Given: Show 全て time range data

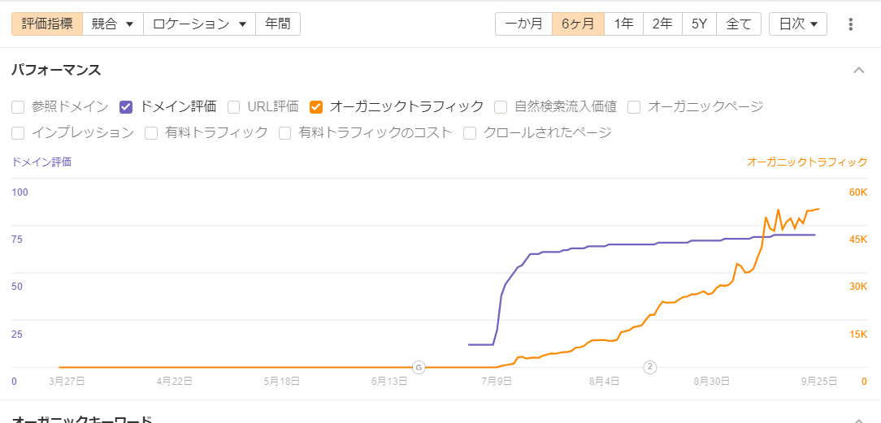Looking at the screenshot, I should click(739, 24).
